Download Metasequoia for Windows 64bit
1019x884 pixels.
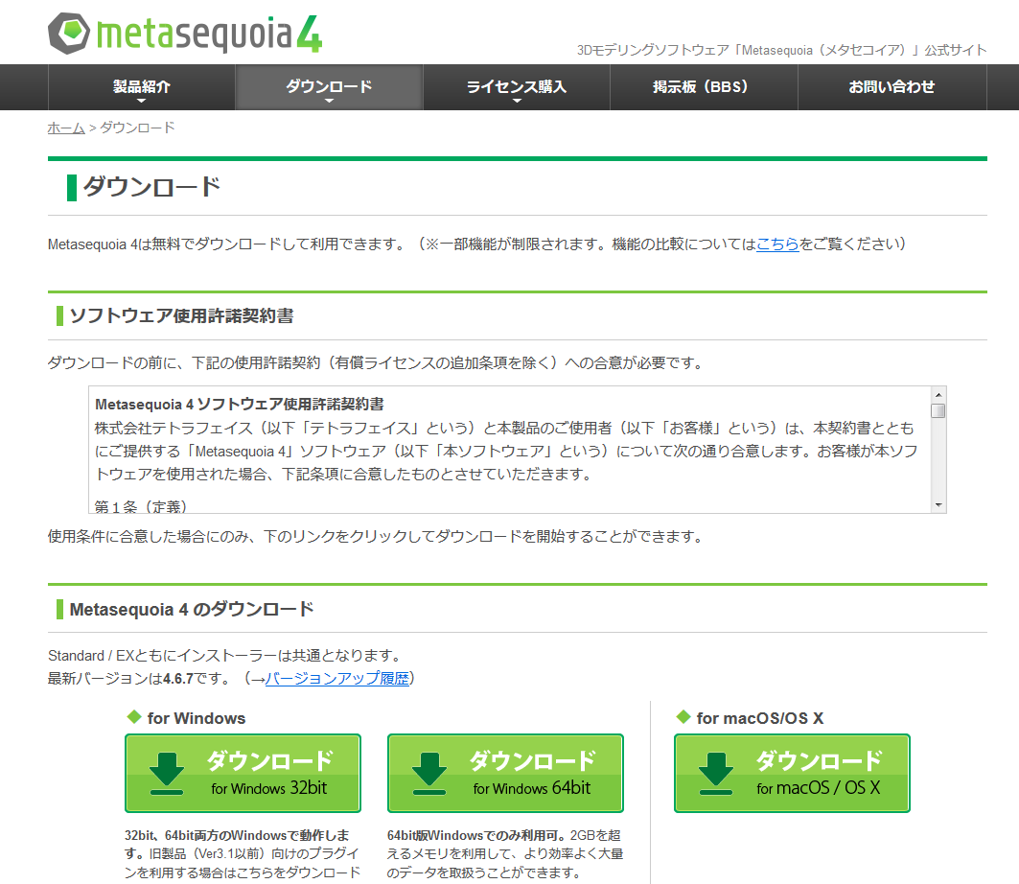505,774
